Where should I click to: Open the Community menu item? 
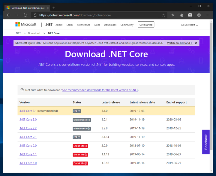(x=127, y=25)
